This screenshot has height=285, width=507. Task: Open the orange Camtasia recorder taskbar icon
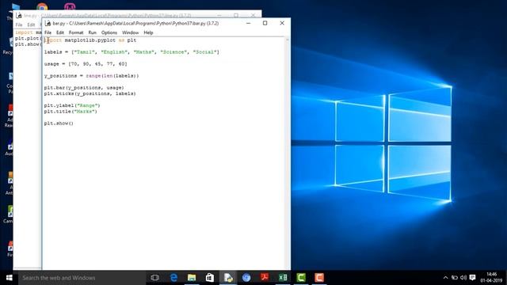pos(319,278)
